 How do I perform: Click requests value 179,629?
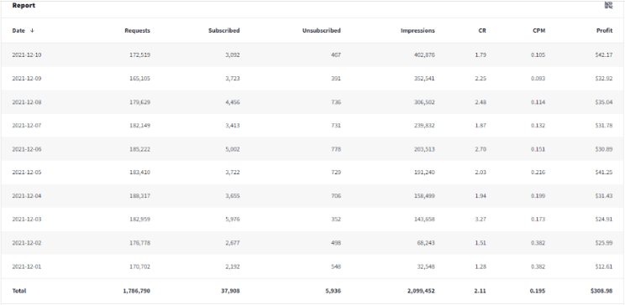pyautogui.click(x=140, y=102)
